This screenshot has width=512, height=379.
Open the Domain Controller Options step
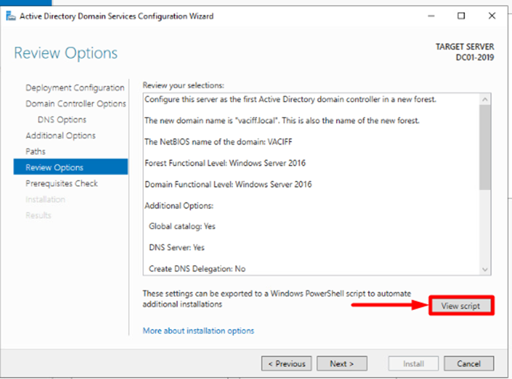pos(76,104)
